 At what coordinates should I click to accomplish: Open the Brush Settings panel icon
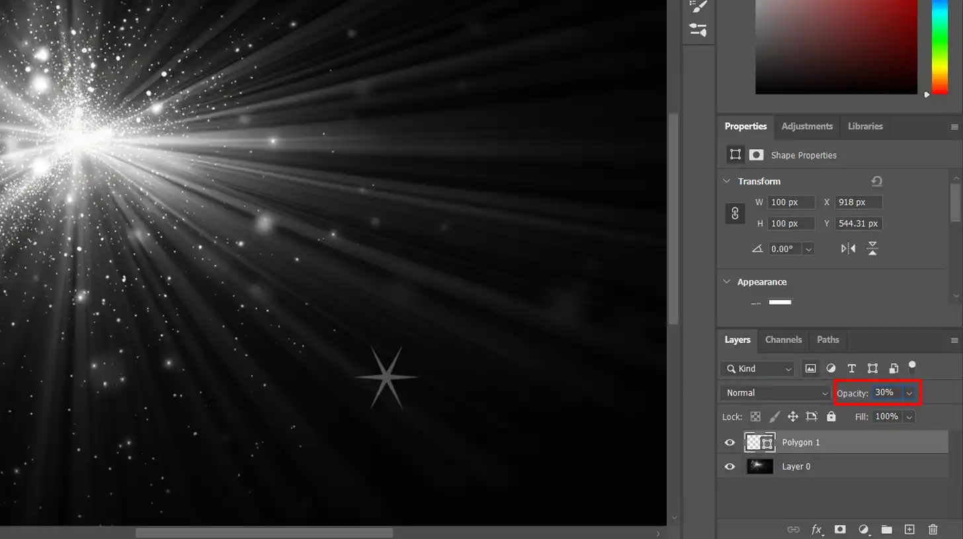click(x=698, y=6)
